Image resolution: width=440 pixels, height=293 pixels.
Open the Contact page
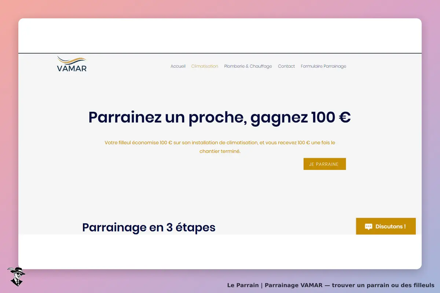286,66
